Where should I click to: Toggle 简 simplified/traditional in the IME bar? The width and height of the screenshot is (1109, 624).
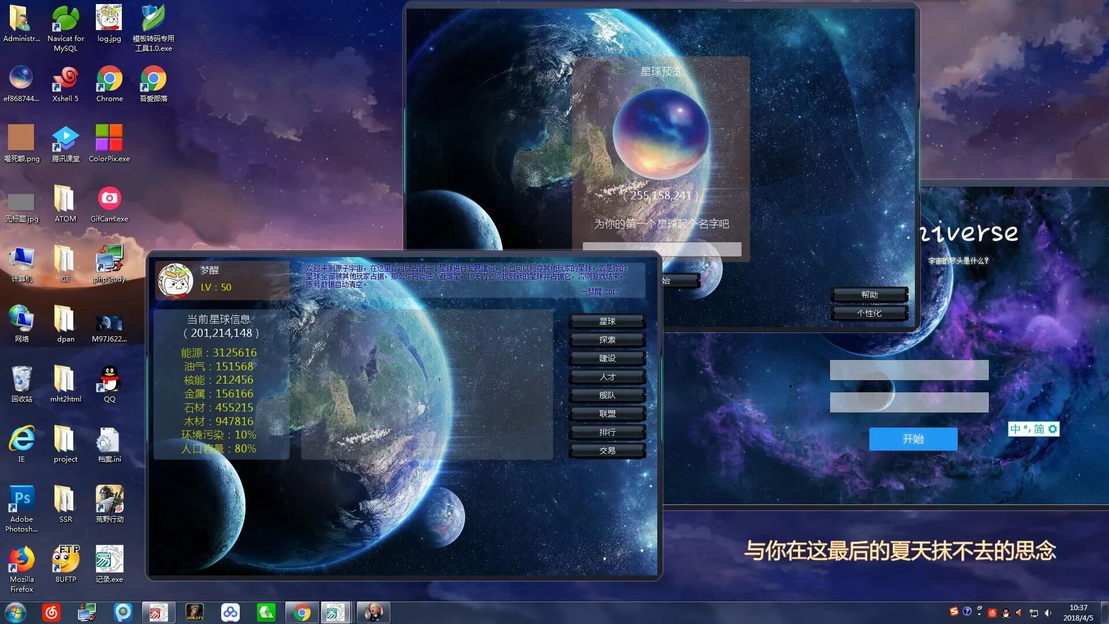click(1039, 429)
